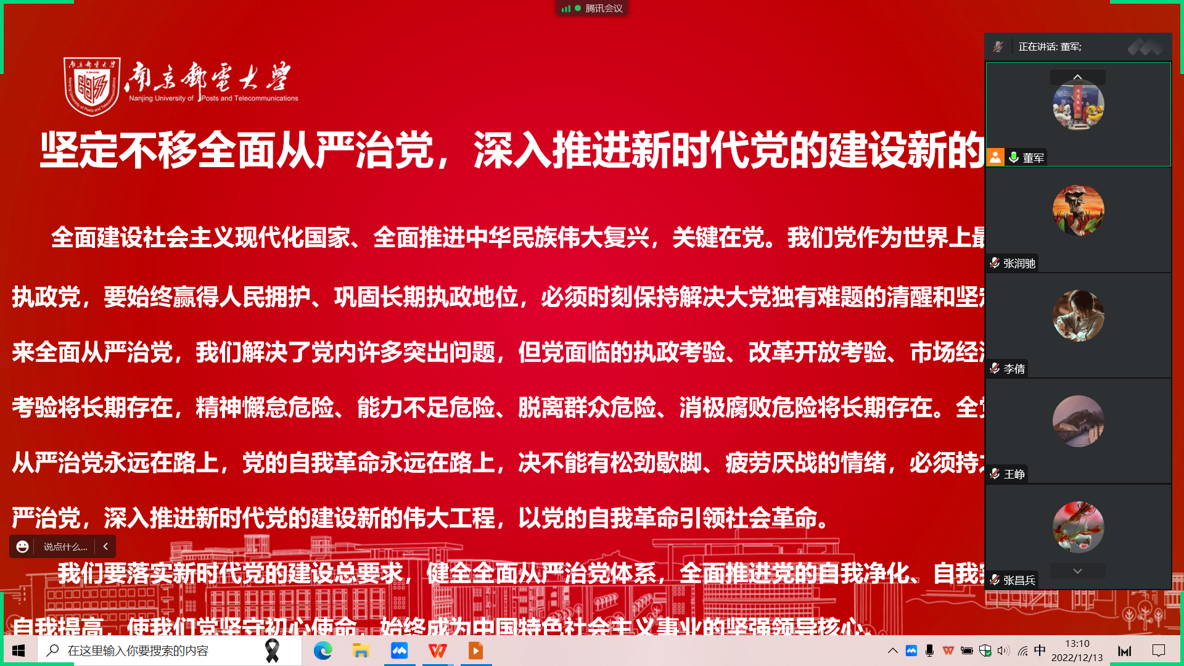Click the 说点什么 chat input field
Screen dimensions: 1184x666
(65, 547)
